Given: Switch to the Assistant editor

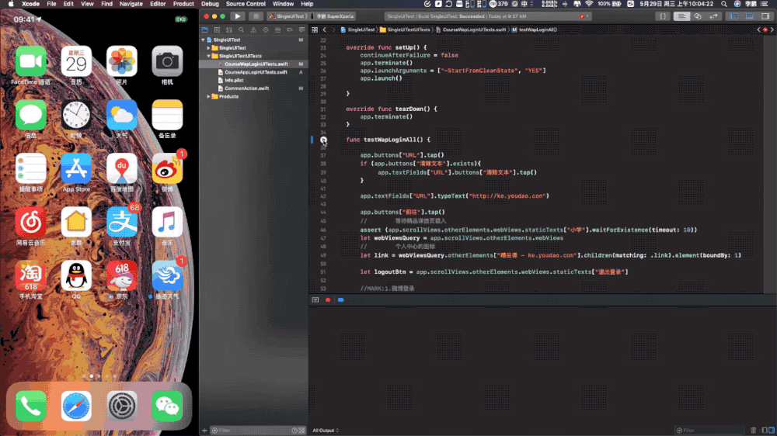Looking at the screenshot, I should click(x=698, y=16).
